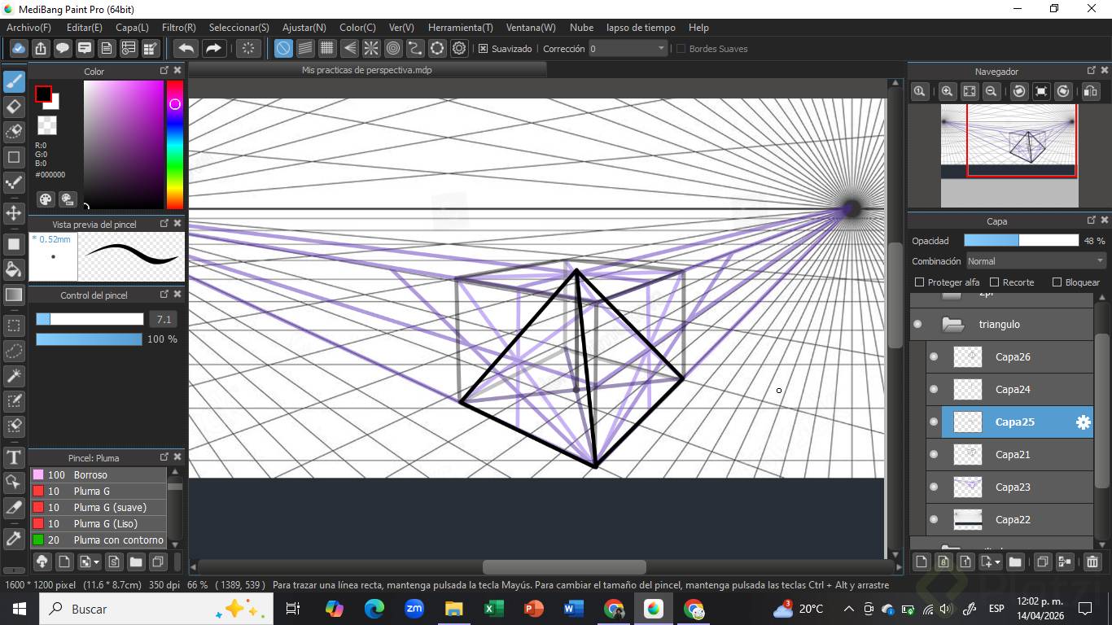Open the Filtro(R) menu

[178, 28]
